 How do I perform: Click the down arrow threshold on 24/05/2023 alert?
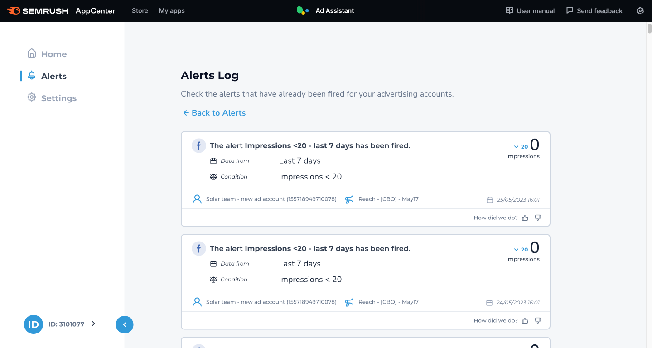pos(516,250)
